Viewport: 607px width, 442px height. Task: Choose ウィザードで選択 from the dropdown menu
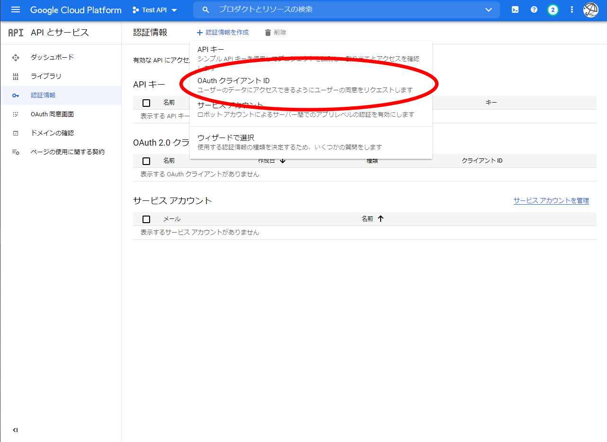311,142
